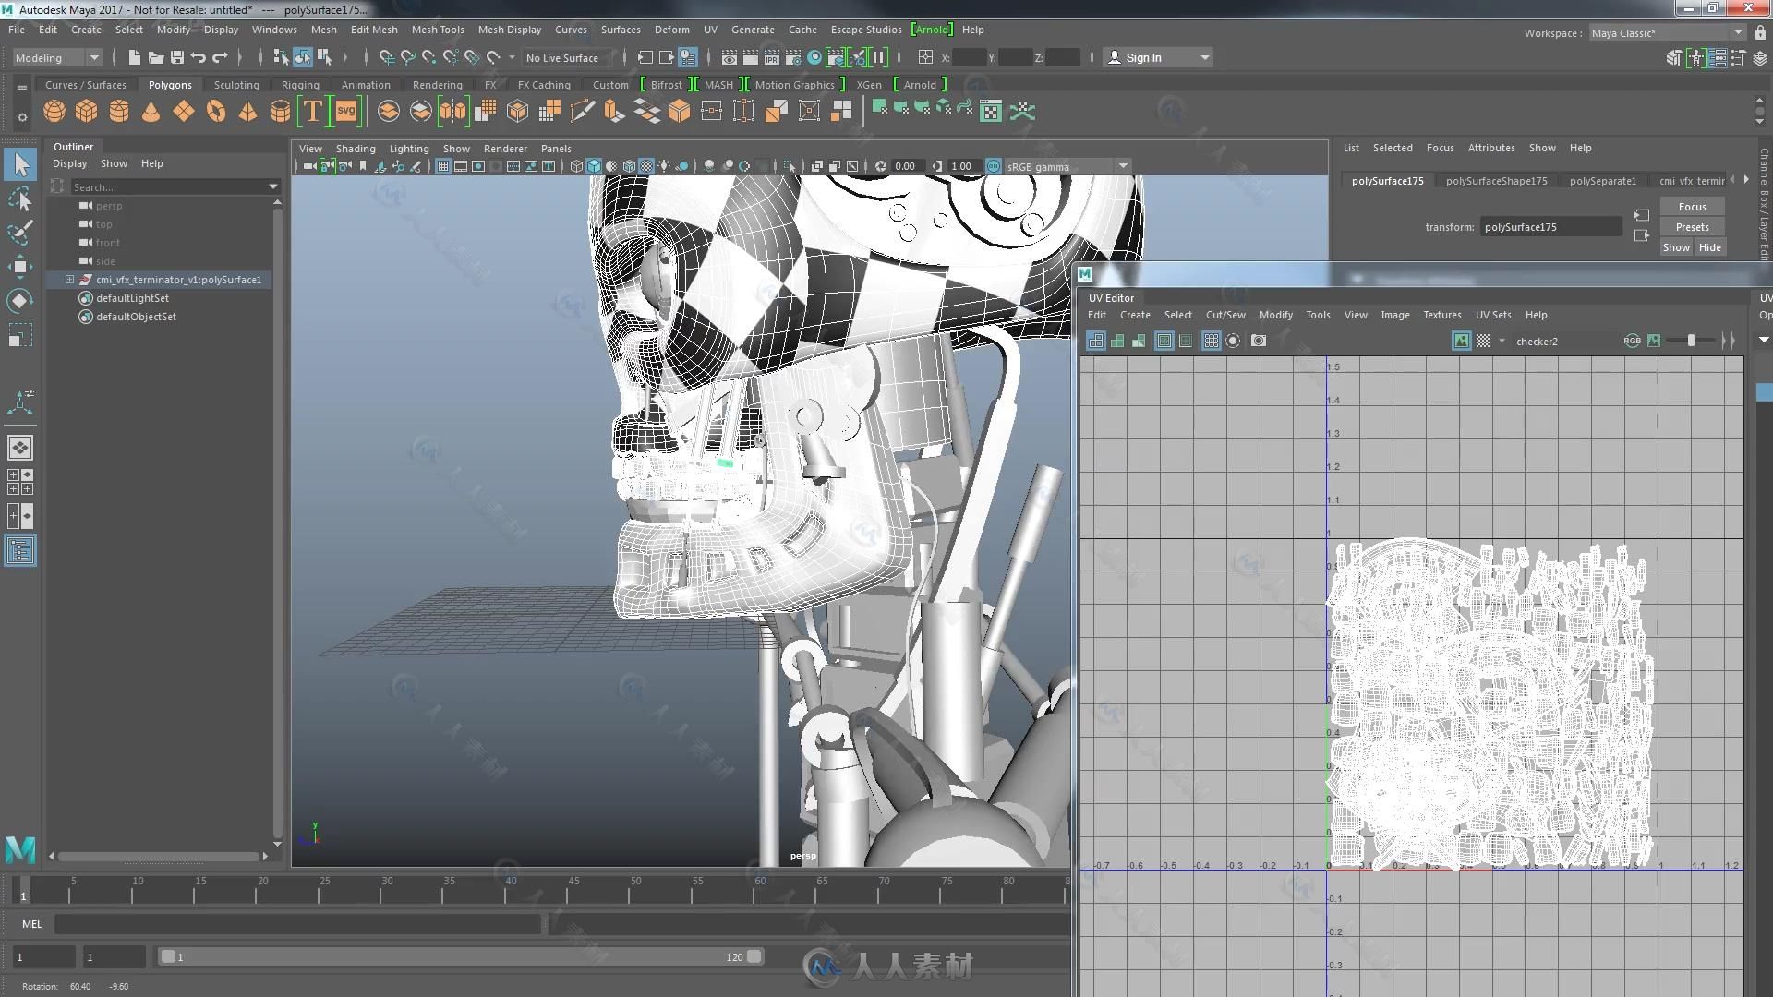Click the Presets button
The image size is (1773, 997).
tap(1692, 227)
